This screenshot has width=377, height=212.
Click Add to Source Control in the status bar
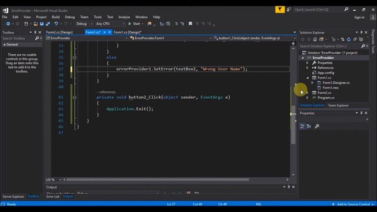(353, 204)
